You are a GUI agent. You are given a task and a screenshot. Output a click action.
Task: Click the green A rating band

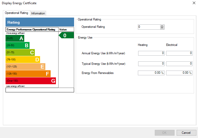(x=15, y=39)
